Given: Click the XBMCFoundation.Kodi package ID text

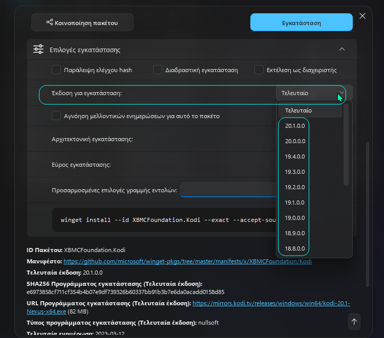Looking at the screenshot, I should pos(95,250).
